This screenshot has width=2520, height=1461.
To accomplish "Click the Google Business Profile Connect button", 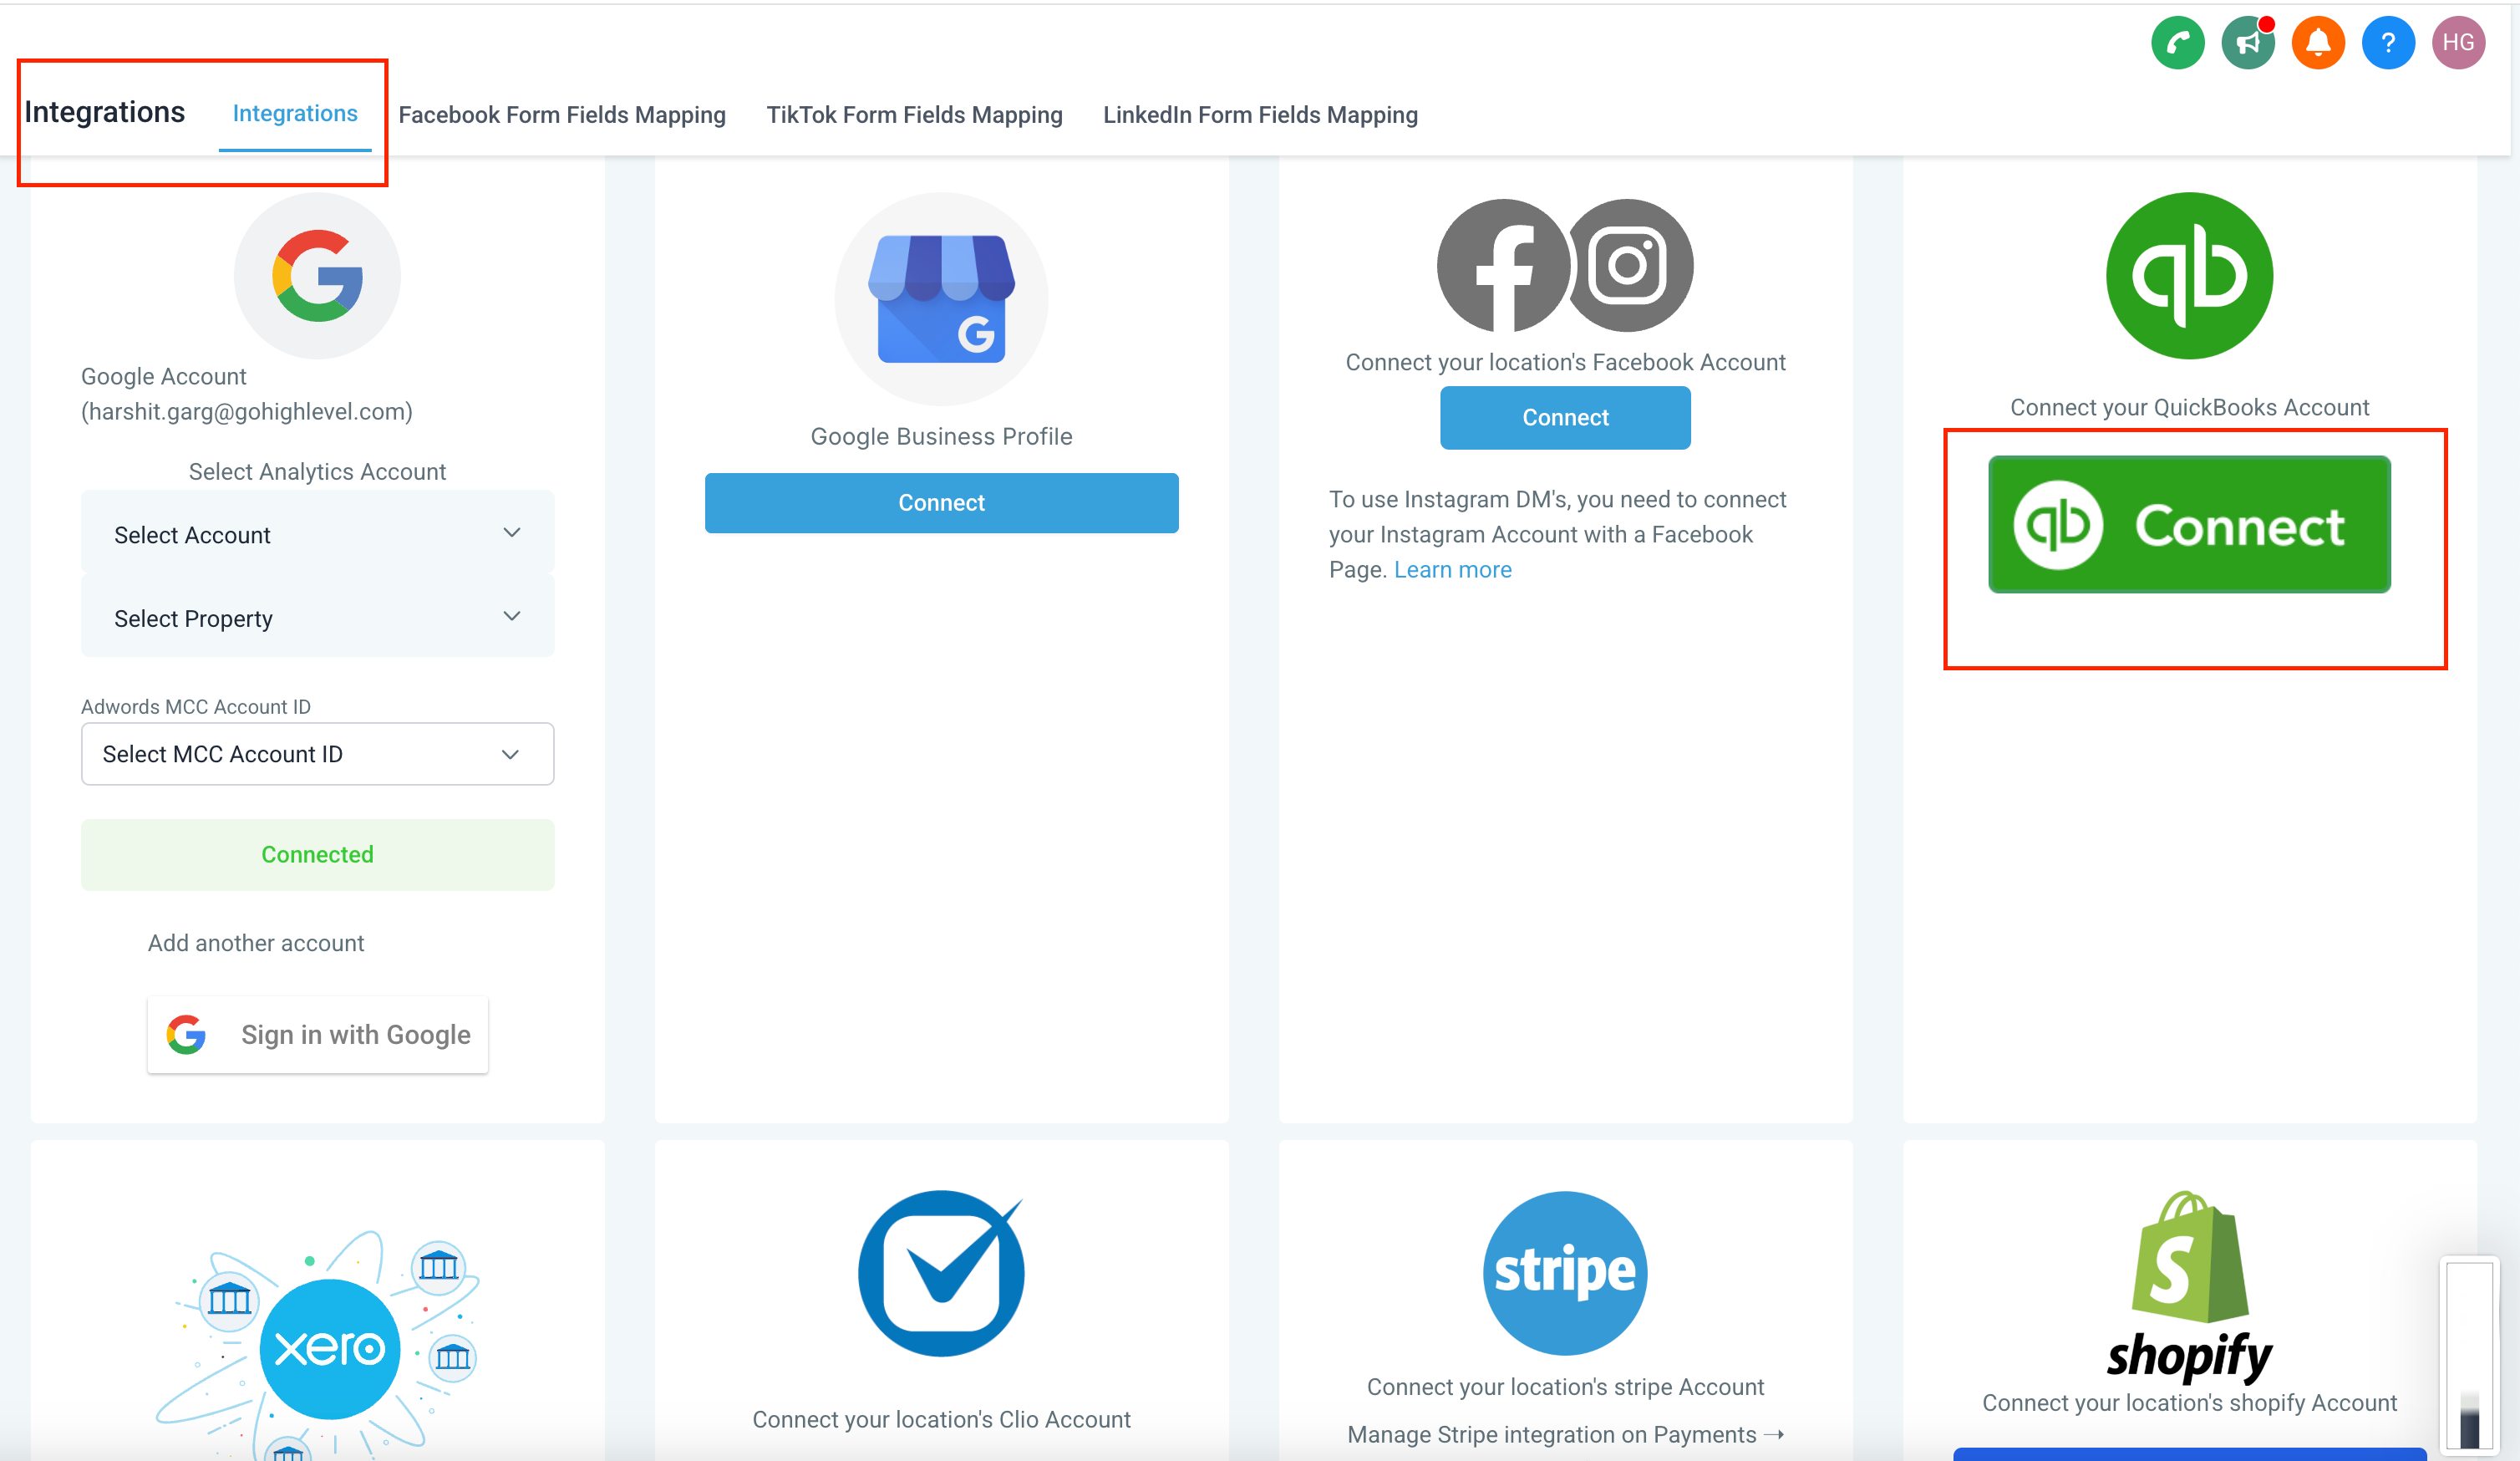I will (940, 502).
